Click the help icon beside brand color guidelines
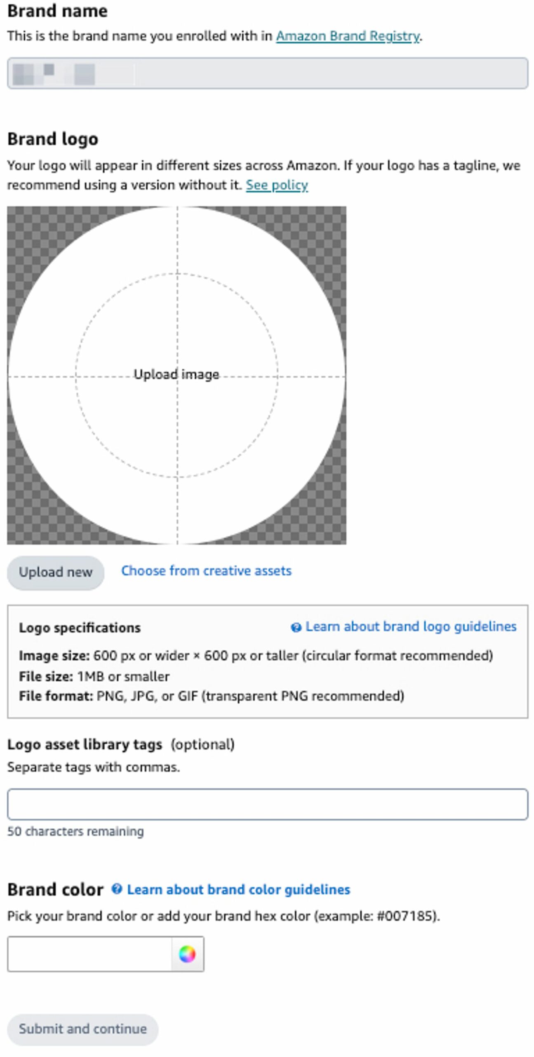 pos(117,889)
